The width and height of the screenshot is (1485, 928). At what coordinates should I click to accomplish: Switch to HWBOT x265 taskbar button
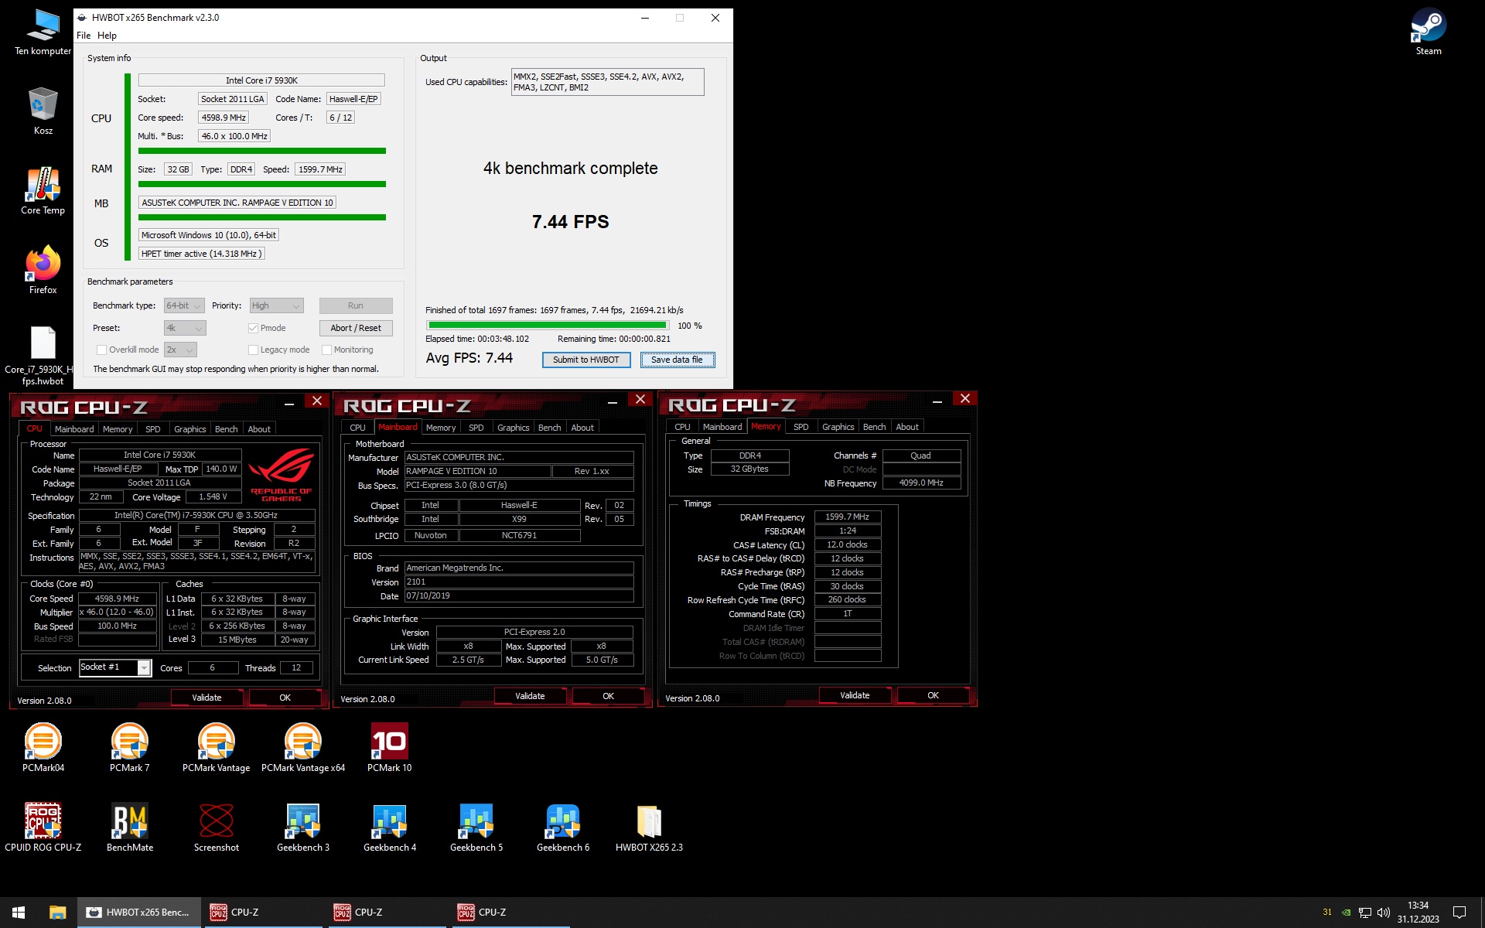(139, 913)
